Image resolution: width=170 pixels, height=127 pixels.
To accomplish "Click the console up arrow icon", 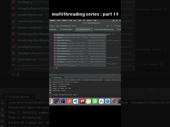I will tap(50, 80).
